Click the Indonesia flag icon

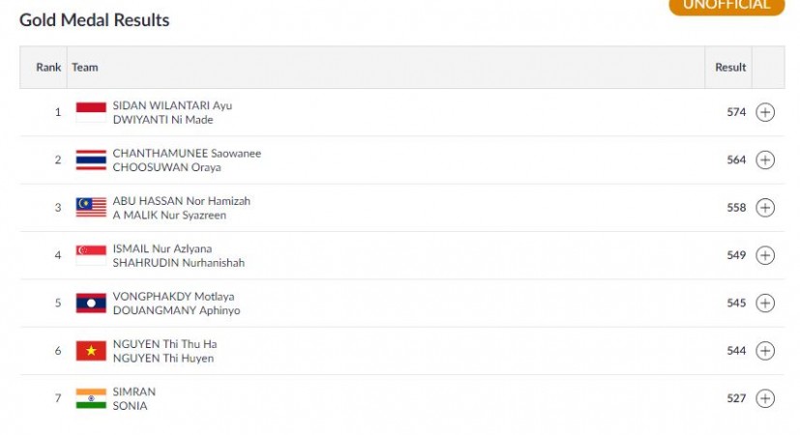pyautogui.click(x=91, y=112)
